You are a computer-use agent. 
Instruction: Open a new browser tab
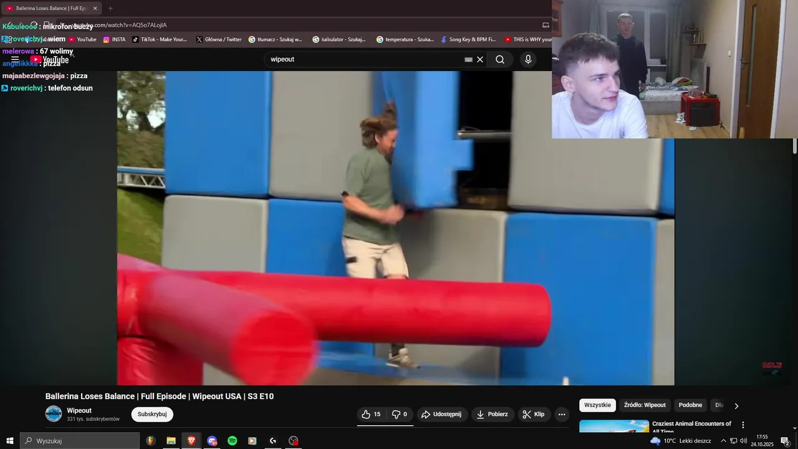[110, 8]
